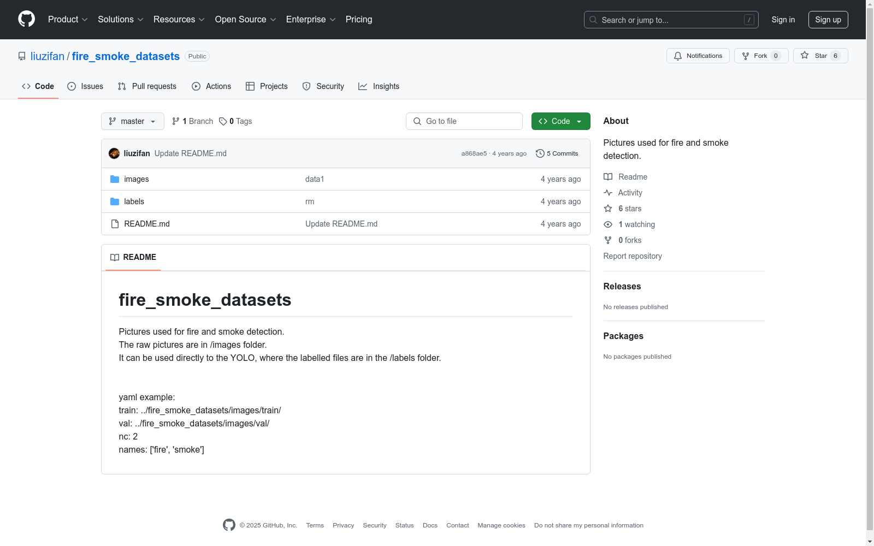The image size is (874, 546).
Task: Expand the Resources menu
Action: pyautogui.click(x=179, y=19)
